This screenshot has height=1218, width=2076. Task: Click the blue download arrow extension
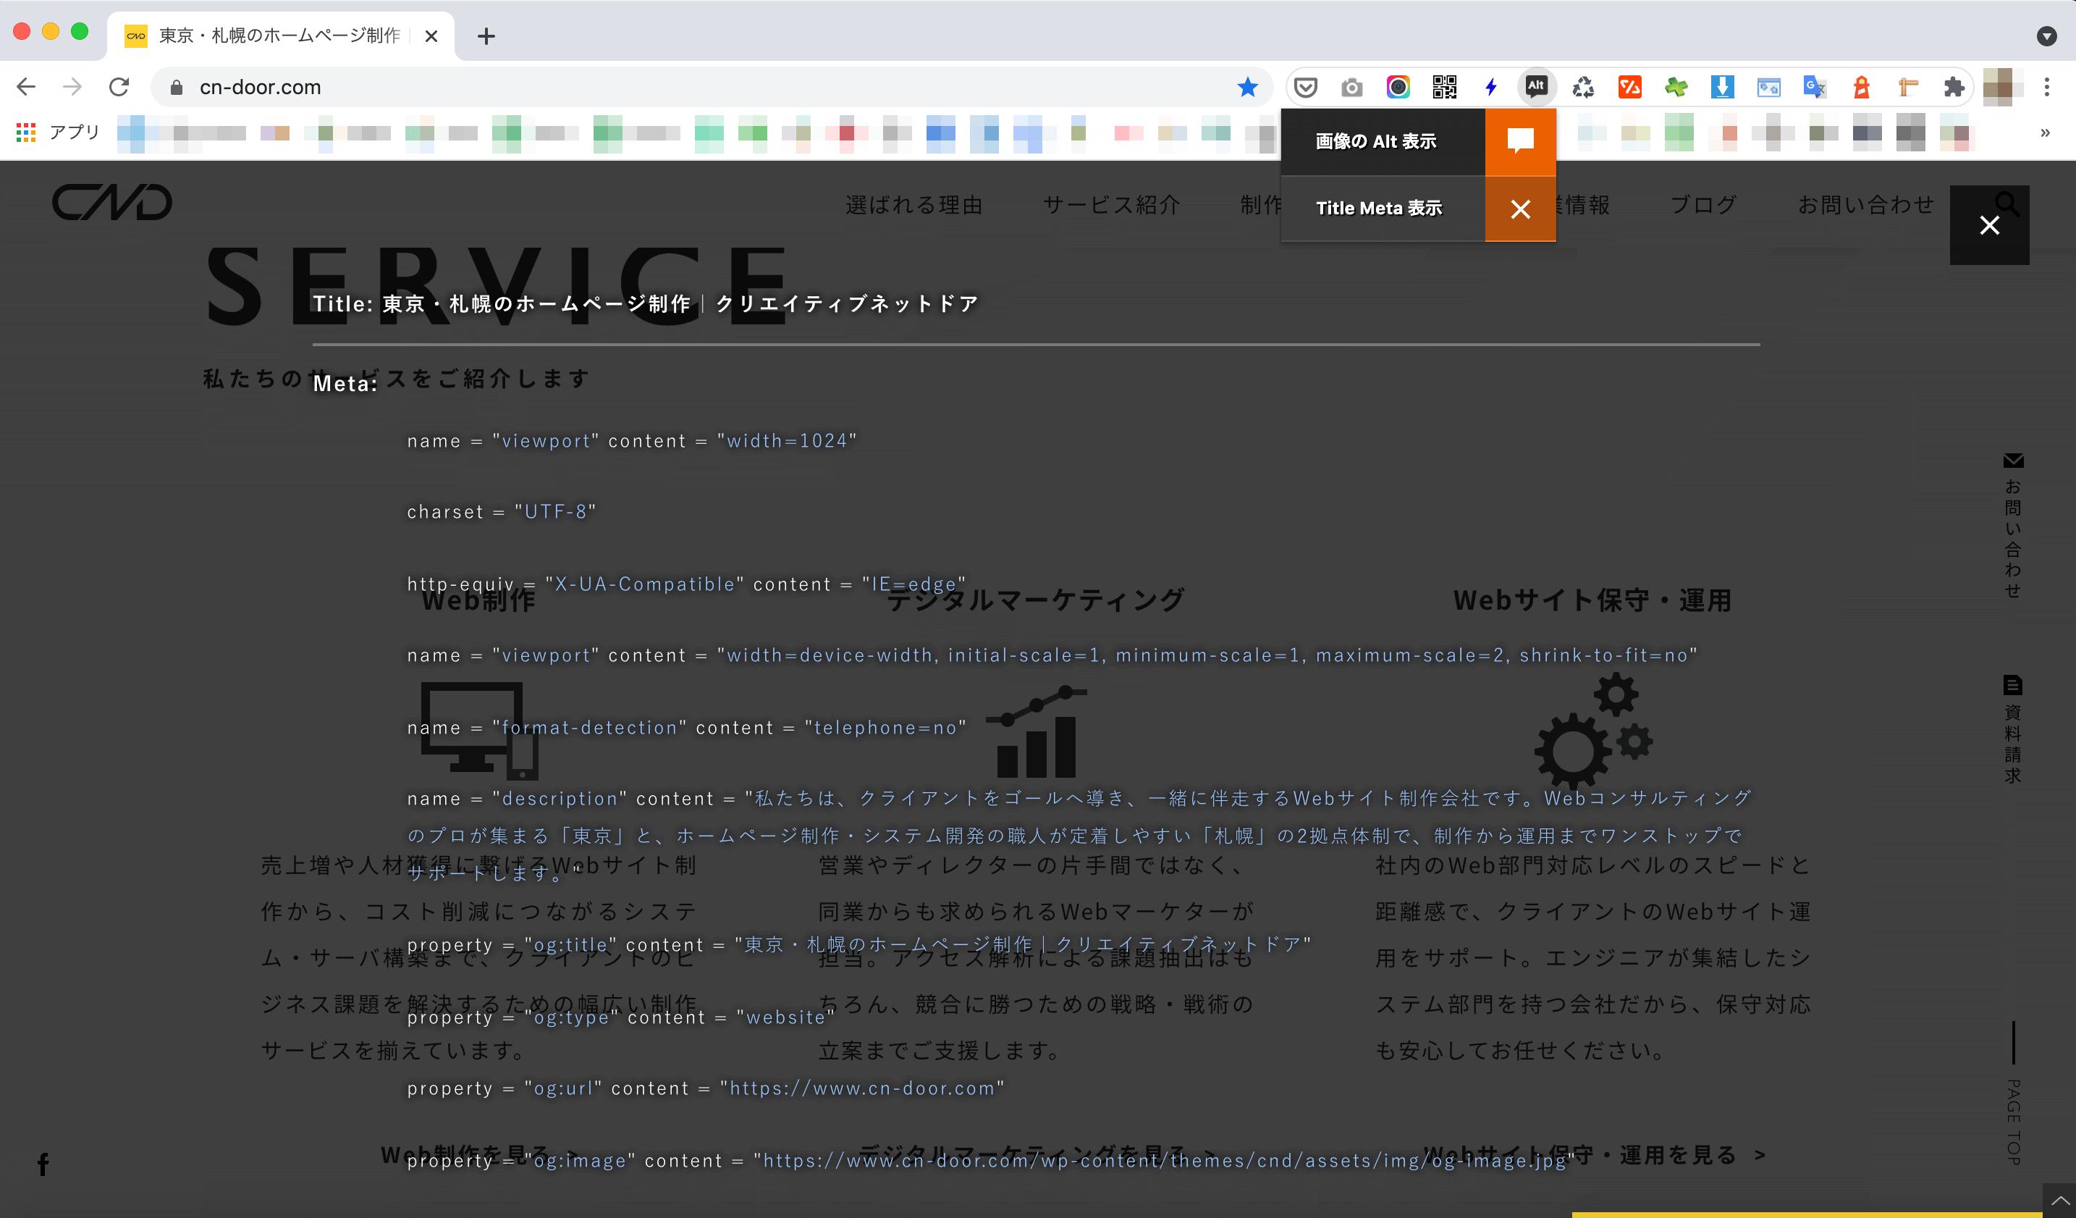point(1722,88)
